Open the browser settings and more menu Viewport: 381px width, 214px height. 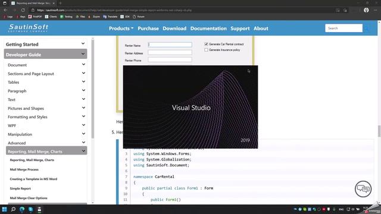(376, 10)
